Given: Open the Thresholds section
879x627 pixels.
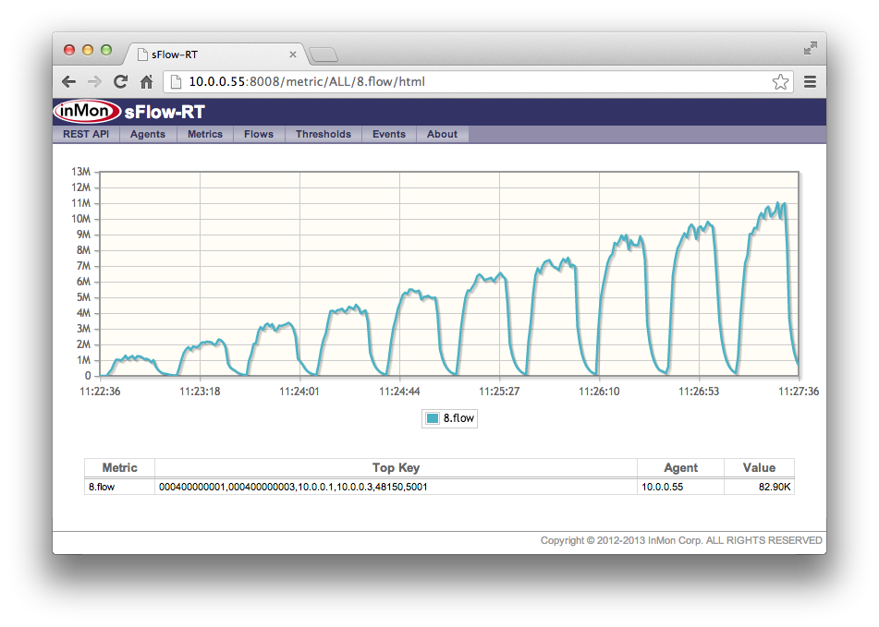Looking at the screenshot, I should [323, 134].
